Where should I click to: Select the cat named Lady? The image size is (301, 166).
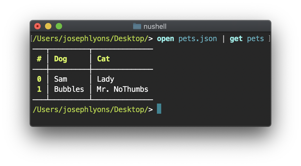click(105, 79)
